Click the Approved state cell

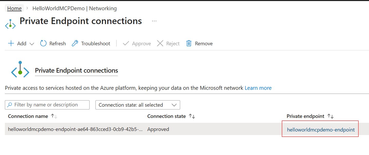coord(158,129)
